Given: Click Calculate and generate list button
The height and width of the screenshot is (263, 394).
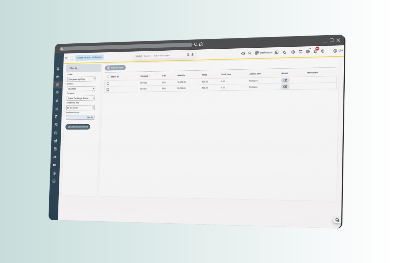Looking at the screenshot, I should 77,127.
